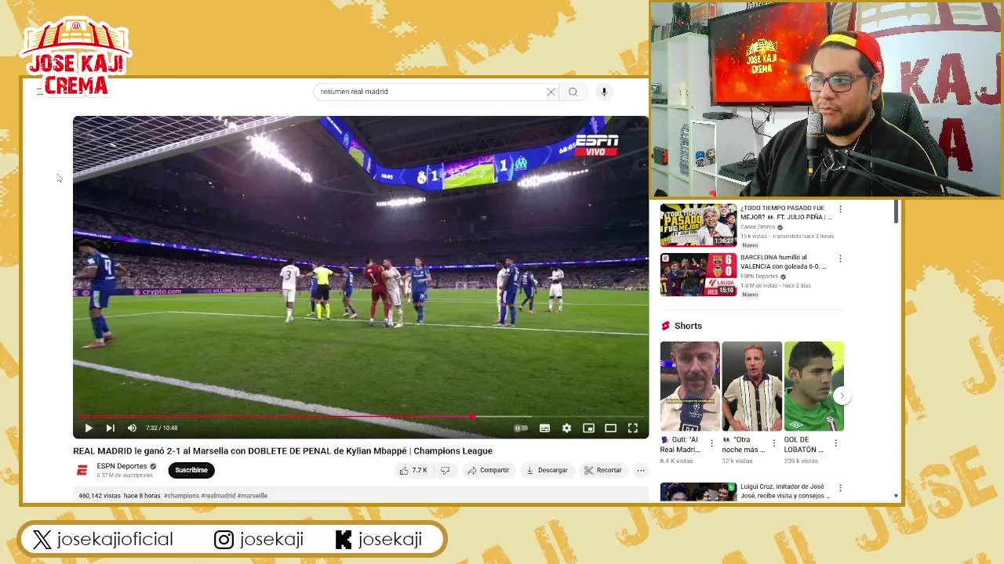Seek on the red video progress bar
The width and height of the screenshot is (1004, 564).
361,416
